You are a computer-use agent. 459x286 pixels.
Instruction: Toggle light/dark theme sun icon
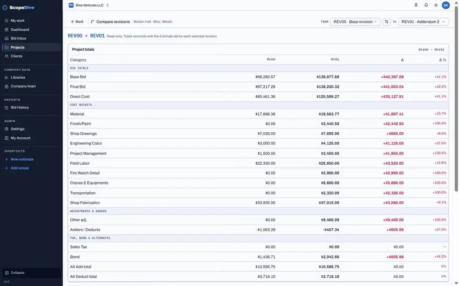[x=436, y=5]
